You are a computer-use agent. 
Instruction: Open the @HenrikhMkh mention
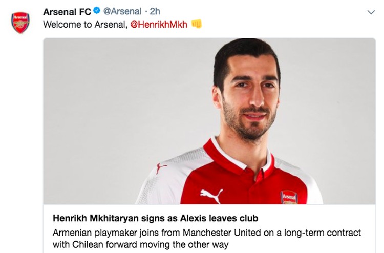(159, 25)
